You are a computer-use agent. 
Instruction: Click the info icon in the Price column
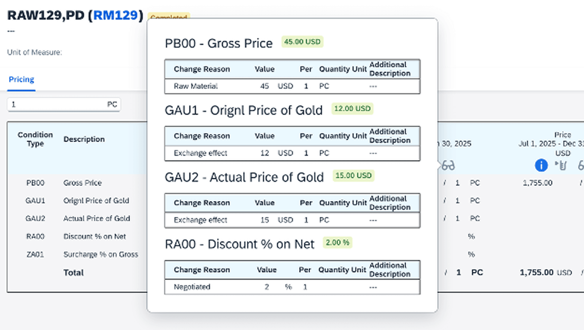pos(541,165)
